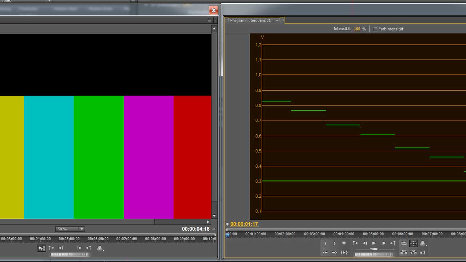Click the Export Frame camera icon
Screen dimensions: 466x262
[423, 253]
